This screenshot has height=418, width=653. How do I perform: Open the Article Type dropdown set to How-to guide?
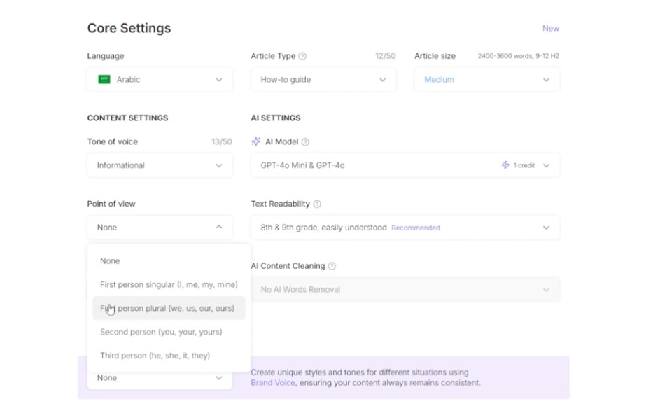323,80
